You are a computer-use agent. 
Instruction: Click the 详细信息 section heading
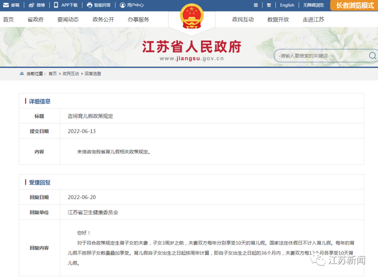[40, 101]
